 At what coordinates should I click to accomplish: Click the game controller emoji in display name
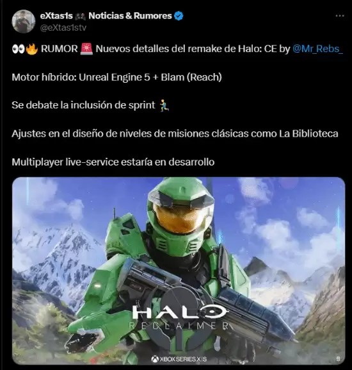(x=80, y=16)
